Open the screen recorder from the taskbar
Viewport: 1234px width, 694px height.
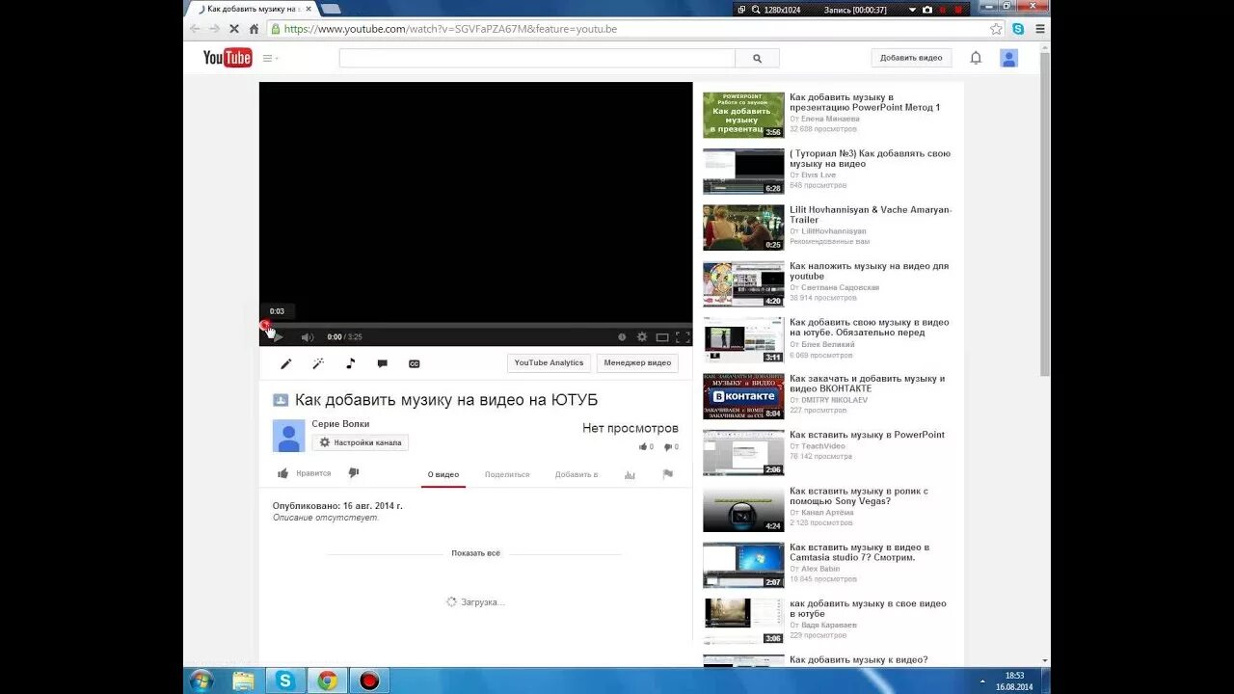pyautogui.click(x=369, y=681)
